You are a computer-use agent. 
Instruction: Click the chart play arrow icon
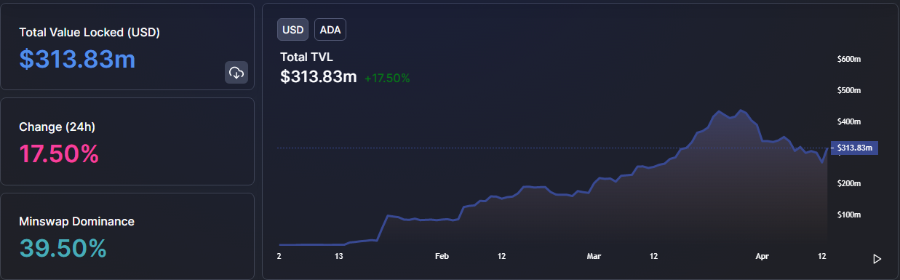pos(877,259)
